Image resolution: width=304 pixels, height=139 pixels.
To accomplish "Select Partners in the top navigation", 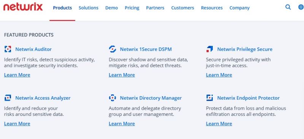I will [155, 8].
